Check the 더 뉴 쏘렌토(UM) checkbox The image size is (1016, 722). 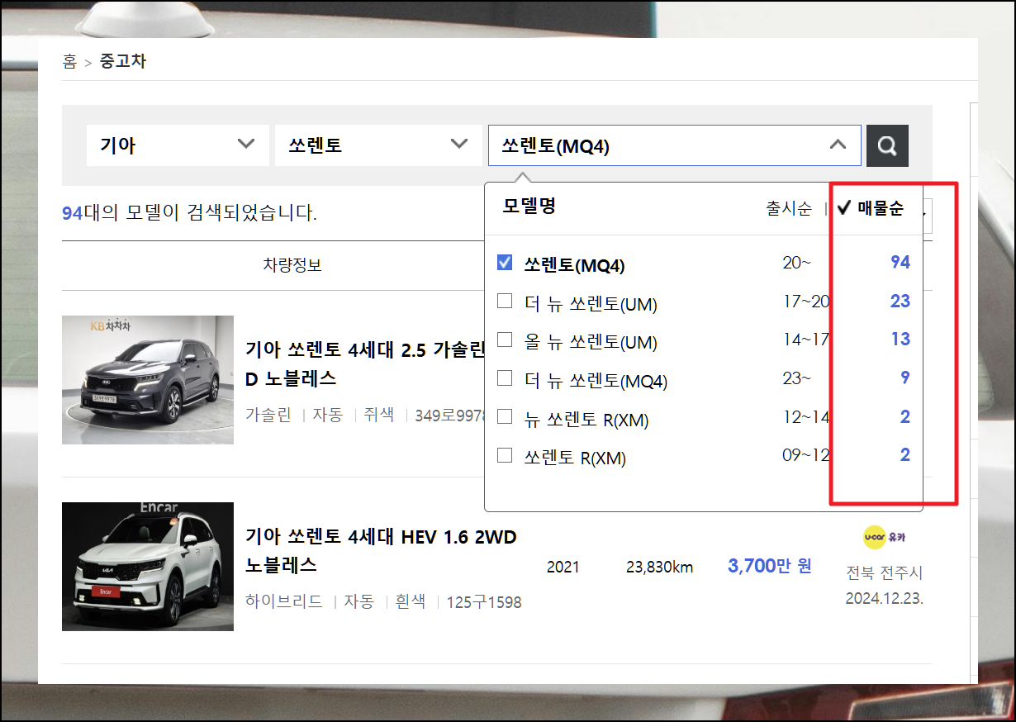(x=505, y=302)
